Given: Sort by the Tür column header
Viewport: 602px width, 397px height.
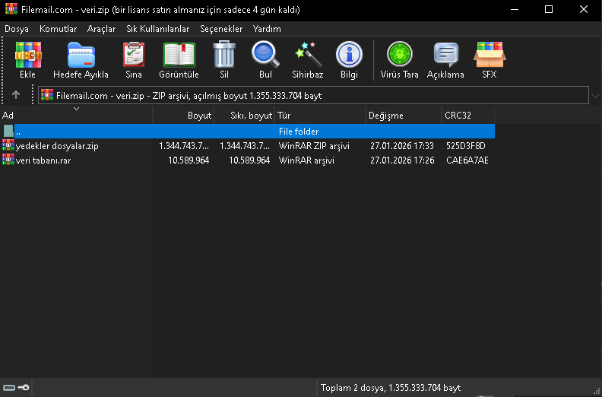Looking at the screenshot, I should click(x=320, y=116).
